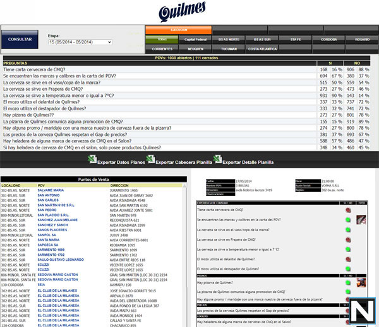Select the green TODAS region tab
The width and height of the screenshot is (379, 327).
[162, 39]
